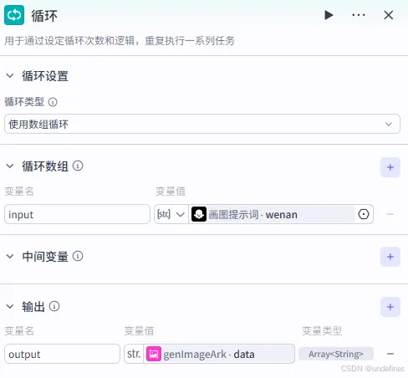408x378 pixels.
Task: Click the str. type label for output
Action: tap(134, 354)
